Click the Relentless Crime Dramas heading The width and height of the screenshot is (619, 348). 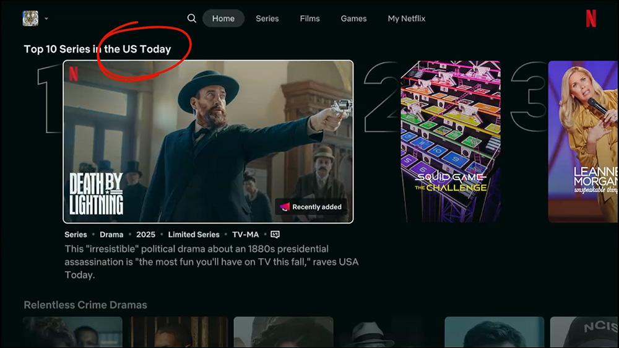point(85,305)
